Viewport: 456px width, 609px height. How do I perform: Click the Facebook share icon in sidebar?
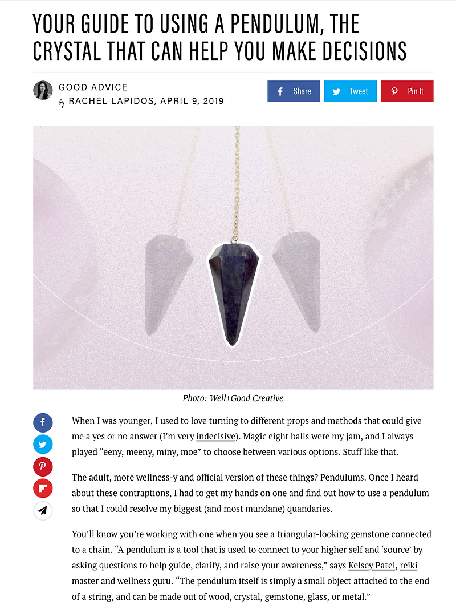[43, 422]
